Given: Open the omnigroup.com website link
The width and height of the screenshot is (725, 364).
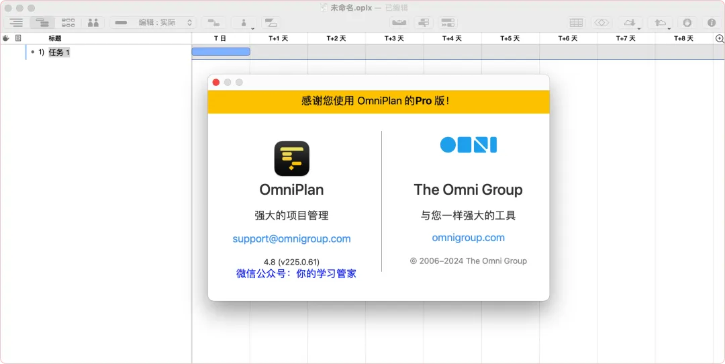Looking at the screenshot, I should tap(469, 238).
